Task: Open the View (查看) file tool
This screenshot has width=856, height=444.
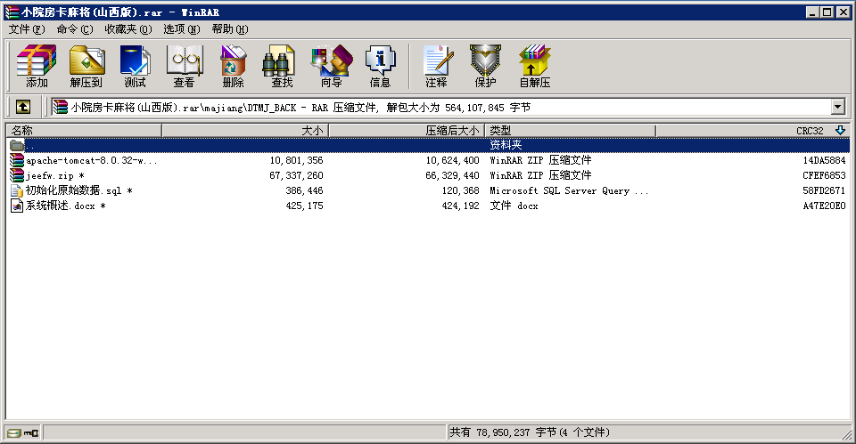Action: point(184,66)
